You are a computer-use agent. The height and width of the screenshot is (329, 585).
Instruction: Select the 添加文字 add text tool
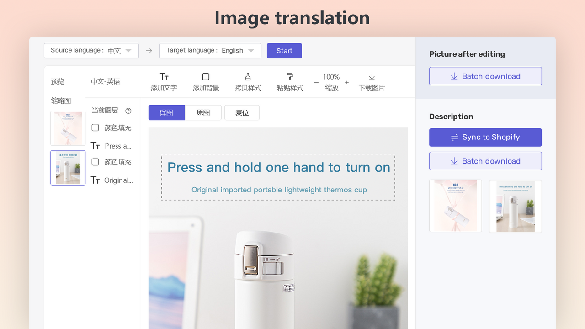[164, 81]
